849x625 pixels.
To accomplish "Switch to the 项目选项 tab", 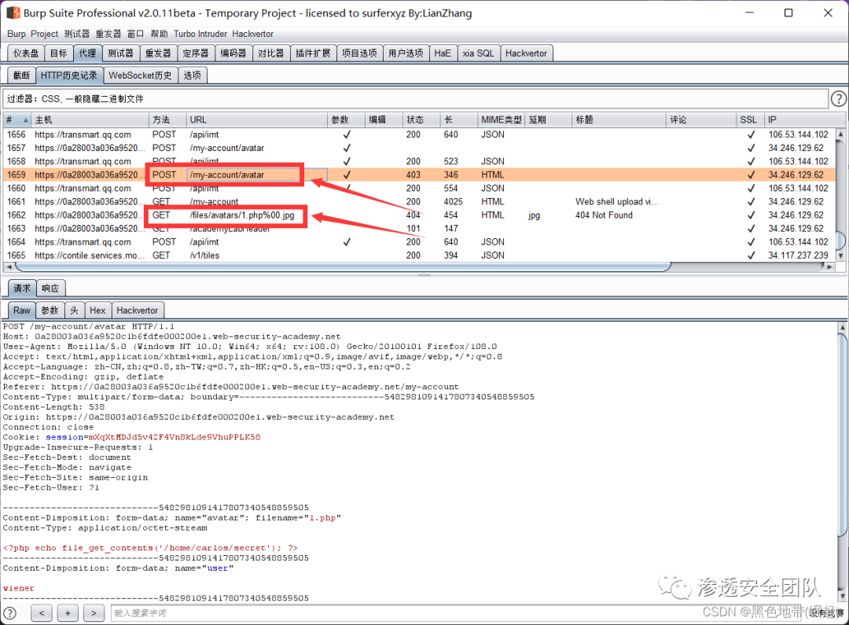I will pyautogui.click(x=359, y=53).
